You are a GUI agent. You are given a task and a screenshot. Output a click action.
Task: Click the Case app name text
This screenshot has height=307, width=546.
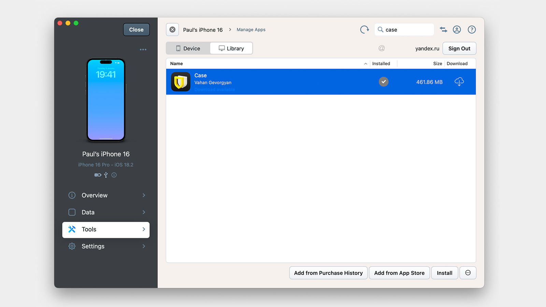pyautogui.click(x=201, y=75)
